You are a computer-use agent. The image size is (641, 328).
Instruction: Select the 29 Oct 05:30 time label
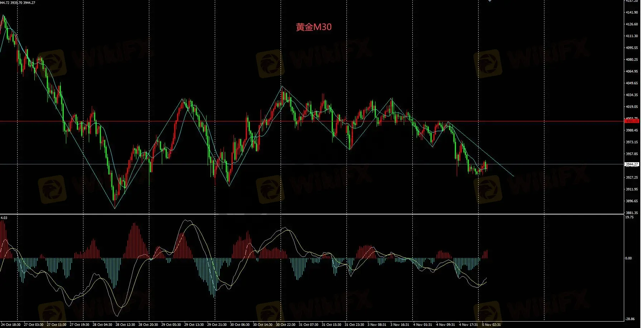(x=171, y=325)
